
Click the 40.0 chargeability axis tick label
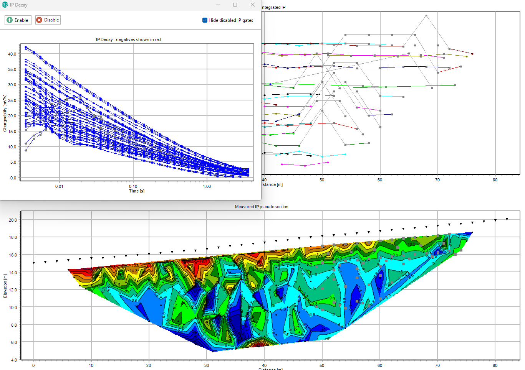pyautogui.click(x=12, y=54)
